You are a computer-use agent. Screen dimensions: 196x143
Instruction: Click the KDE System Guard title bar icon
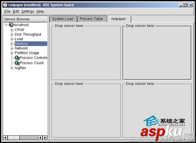point(5,5)
